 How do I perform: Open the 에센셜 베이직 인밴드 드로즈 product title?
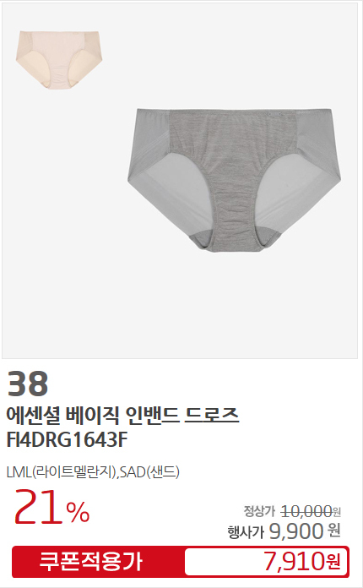(123, 416)
